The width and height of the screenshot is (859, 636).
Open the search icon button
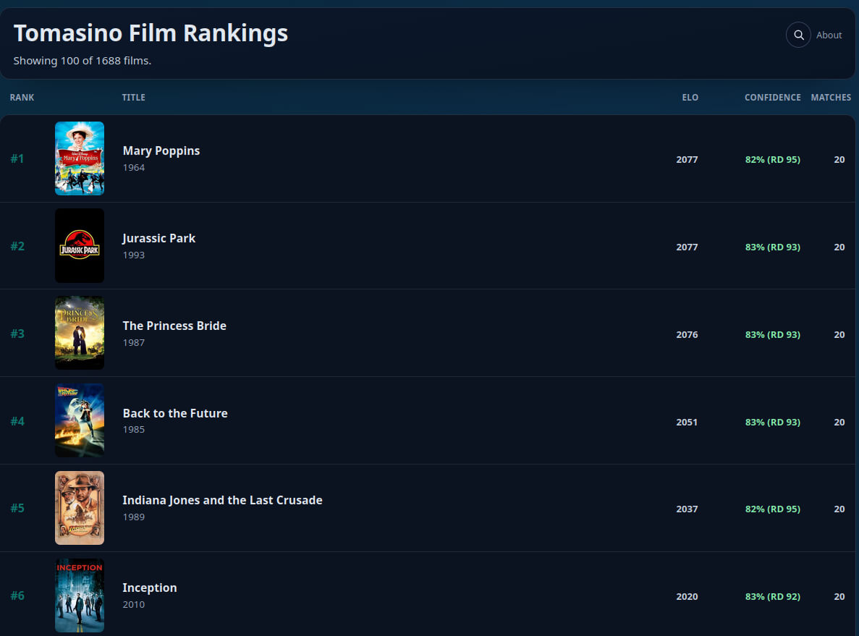pos(798,35)
